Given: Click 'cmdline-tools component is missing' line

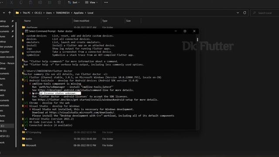Looking at the screenshot, I should [x=57, y=84].
